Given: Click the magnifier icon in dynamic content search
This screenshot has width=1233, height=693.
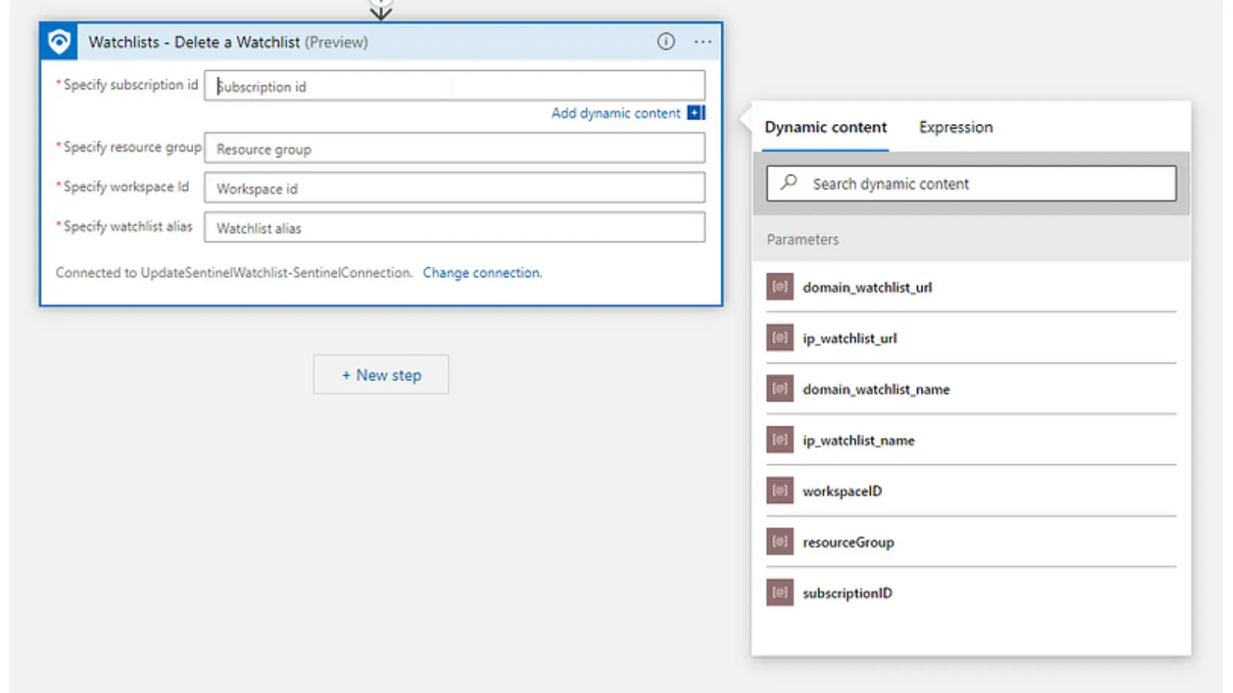Looking at the screenshot, I should (x=788, y=183).
